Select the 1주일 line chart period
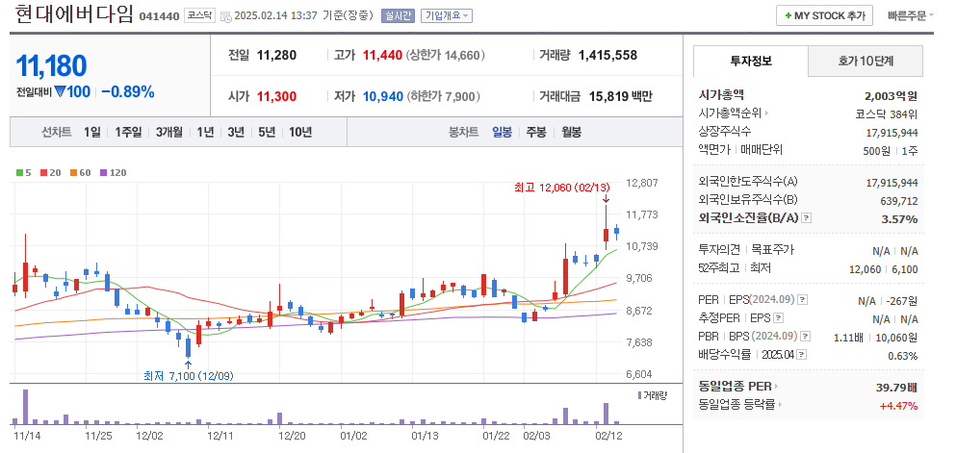The image size is (956, 453). [x=128, y=132]
